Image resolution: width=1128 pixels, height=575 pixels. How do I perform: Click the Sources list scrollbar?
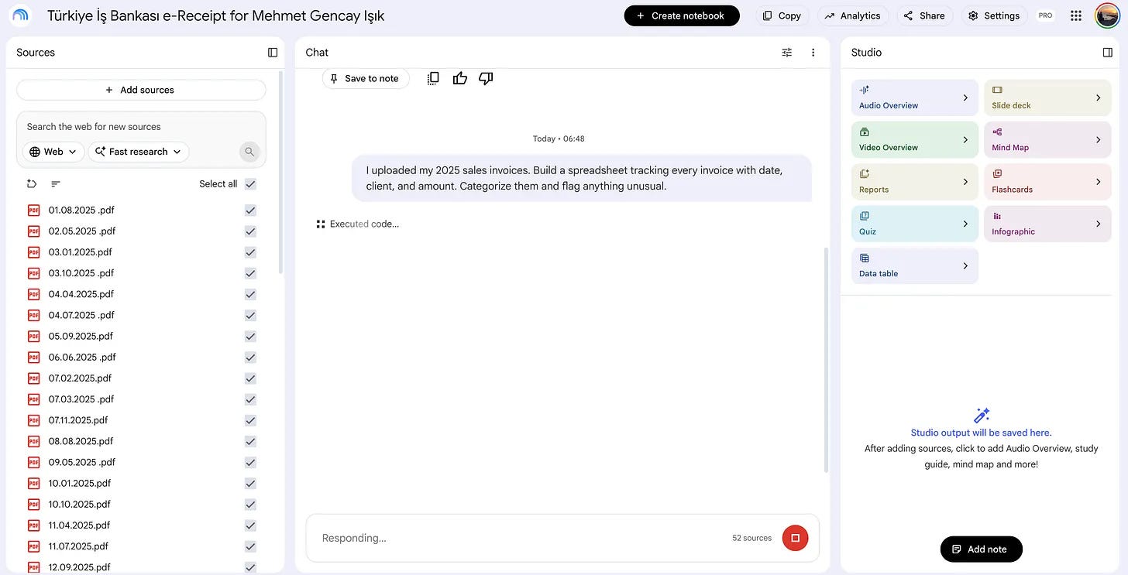tap(280, 172)
